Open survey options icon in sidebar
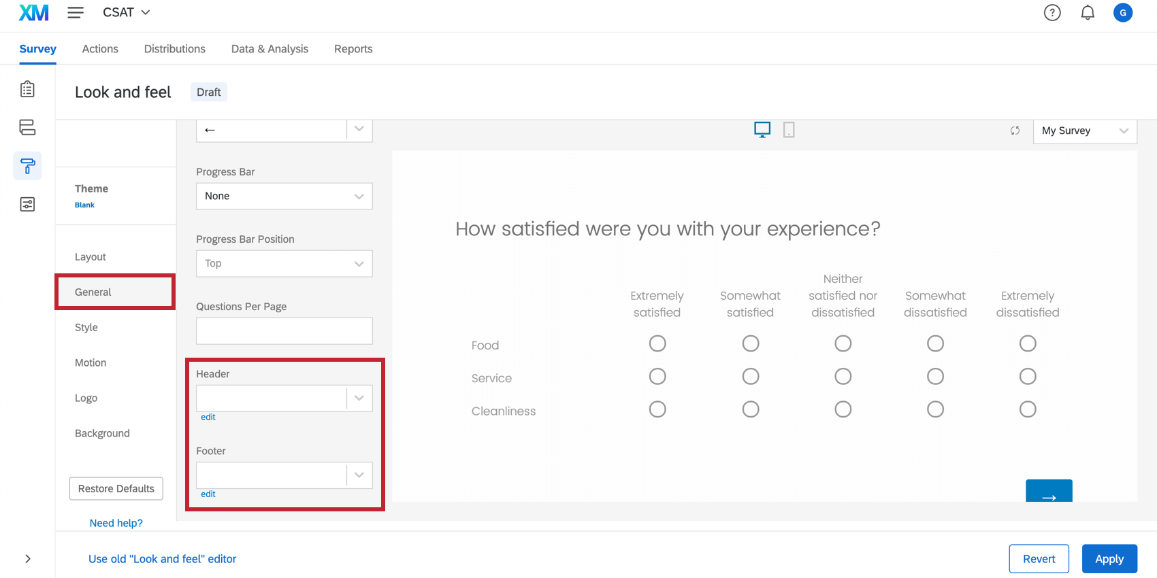The width and height of the screenshot is (1157, 578). pyautogui.click(x=27, y=204)
